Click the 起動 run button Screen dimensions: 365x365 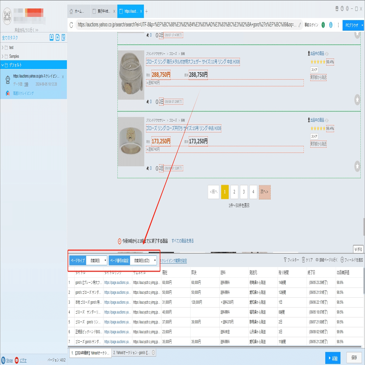point(333,358)
